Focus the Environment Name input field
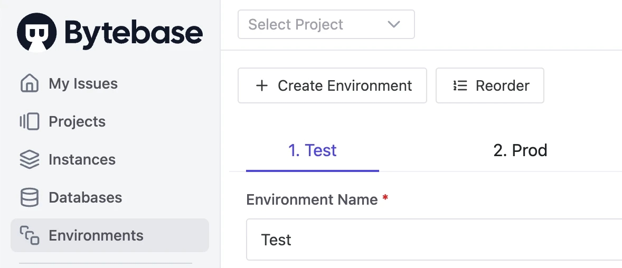Image resolution: width=622 pixels, height=268 pixels. click(x=434, y=240)
